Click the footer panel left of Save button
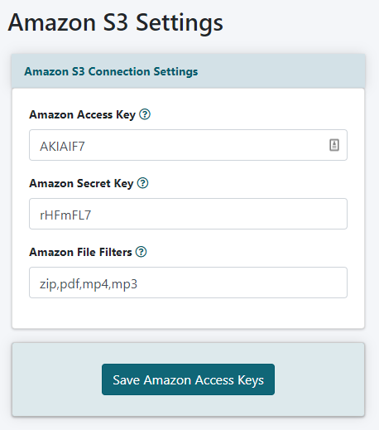Screen dimensions: 379x430 click(57, 379)
